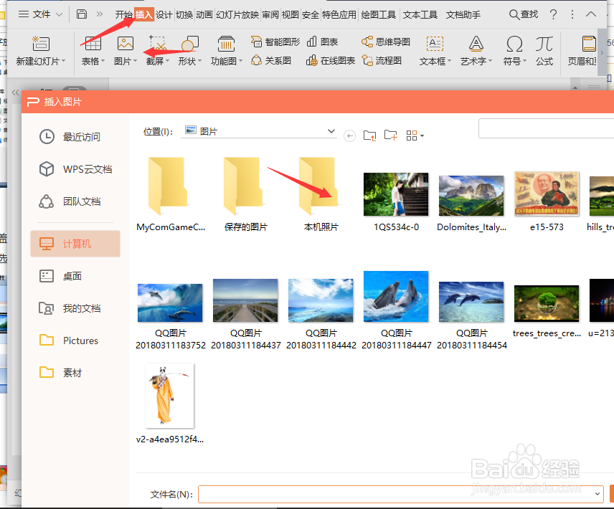614x509 pixels.
Task: Select the image 1QS534c-0
Action: coord(396,201)
